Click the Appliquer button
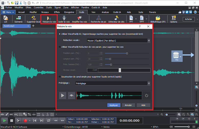Screen dimensions: 199x129 (x=114, y=105)
